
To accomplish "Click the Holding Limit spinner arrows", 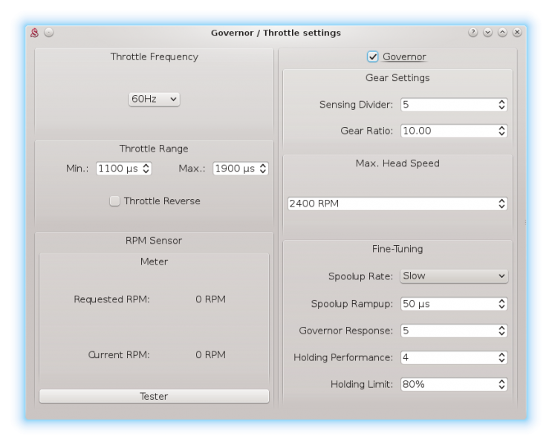I will click(501, 384).
